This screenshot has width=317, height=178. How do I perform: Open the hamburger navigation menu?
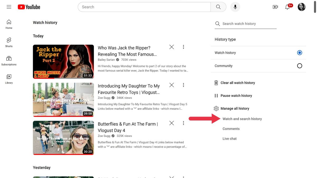tap(9, 7)
